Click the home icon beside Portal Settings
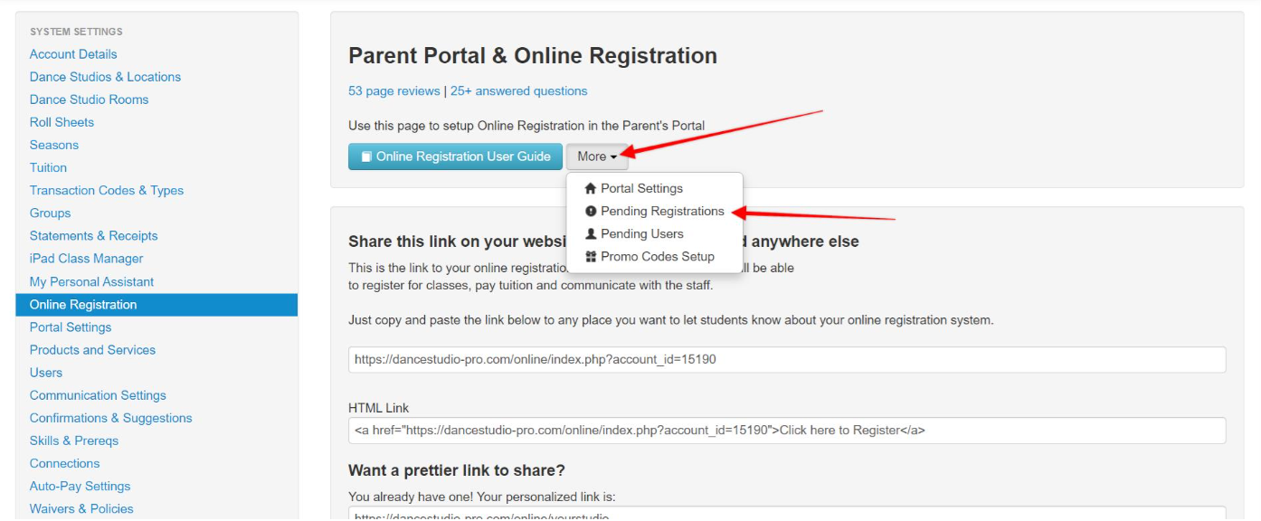The image size is (1261, 521). [591, 189]
